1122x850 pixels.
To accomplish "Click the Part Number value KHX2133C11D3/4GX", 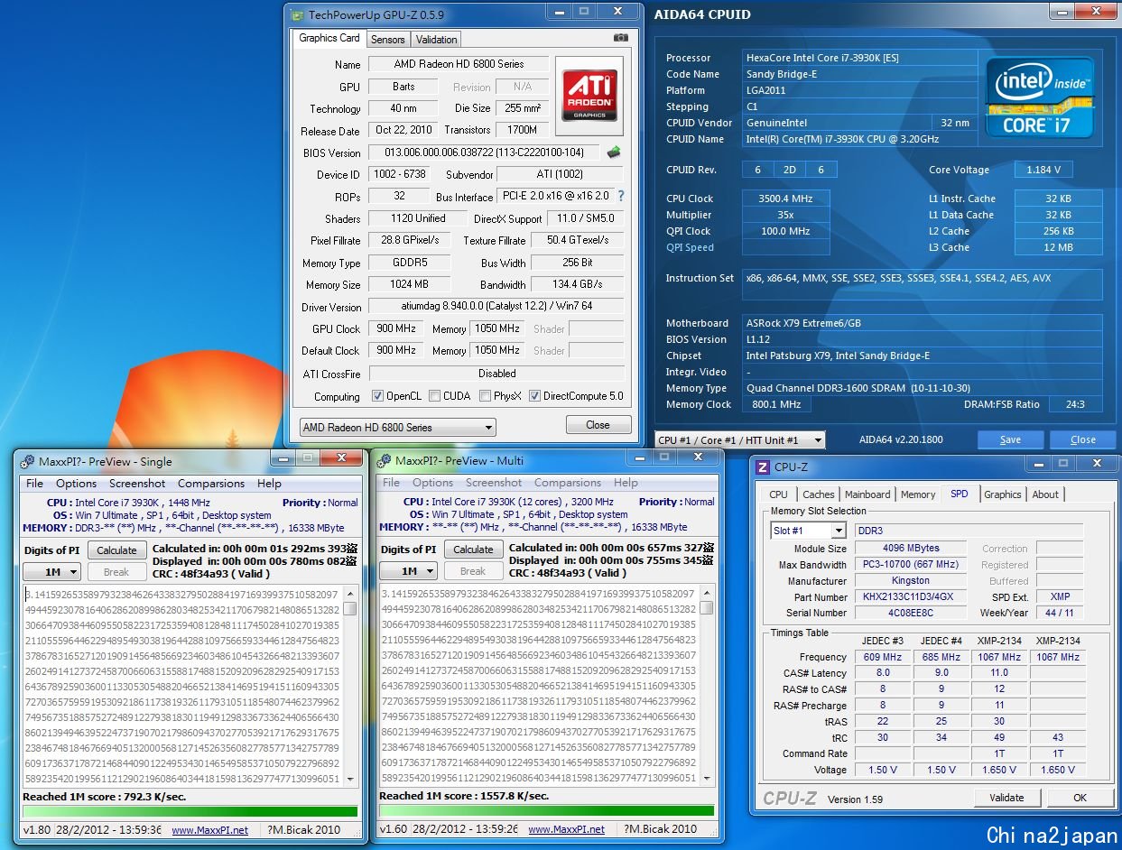I will 910,596.
